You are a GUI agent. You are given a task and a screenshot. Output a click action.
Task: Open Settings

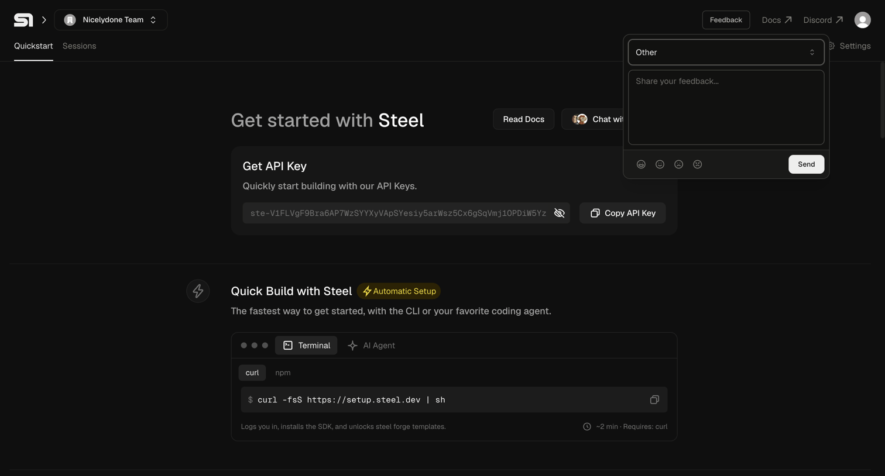click(x=850, y=46)
